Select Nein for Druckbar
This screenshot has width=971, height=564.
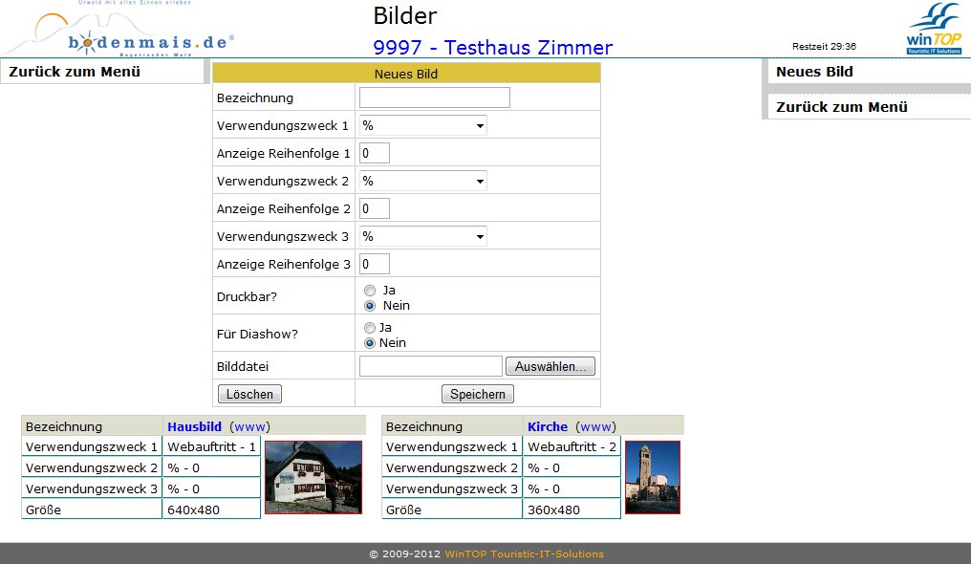tap(370, 306)
